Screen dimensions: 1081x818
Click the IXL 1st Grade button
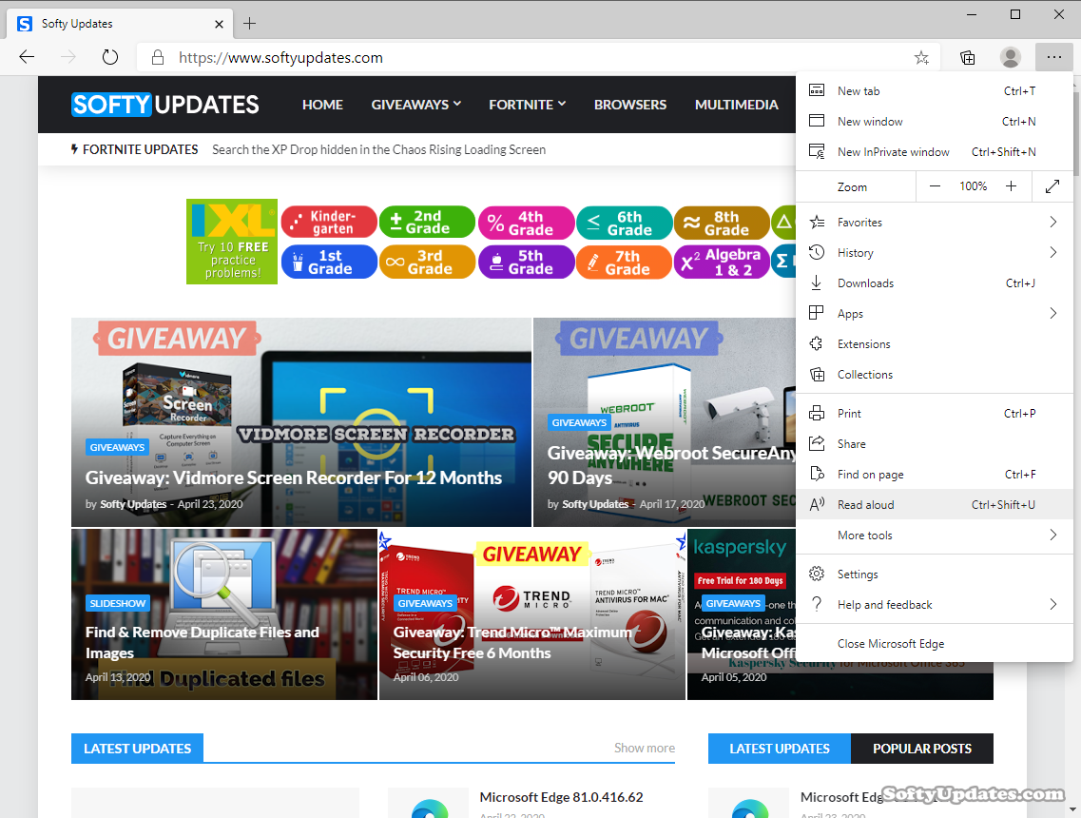(329, 263)
